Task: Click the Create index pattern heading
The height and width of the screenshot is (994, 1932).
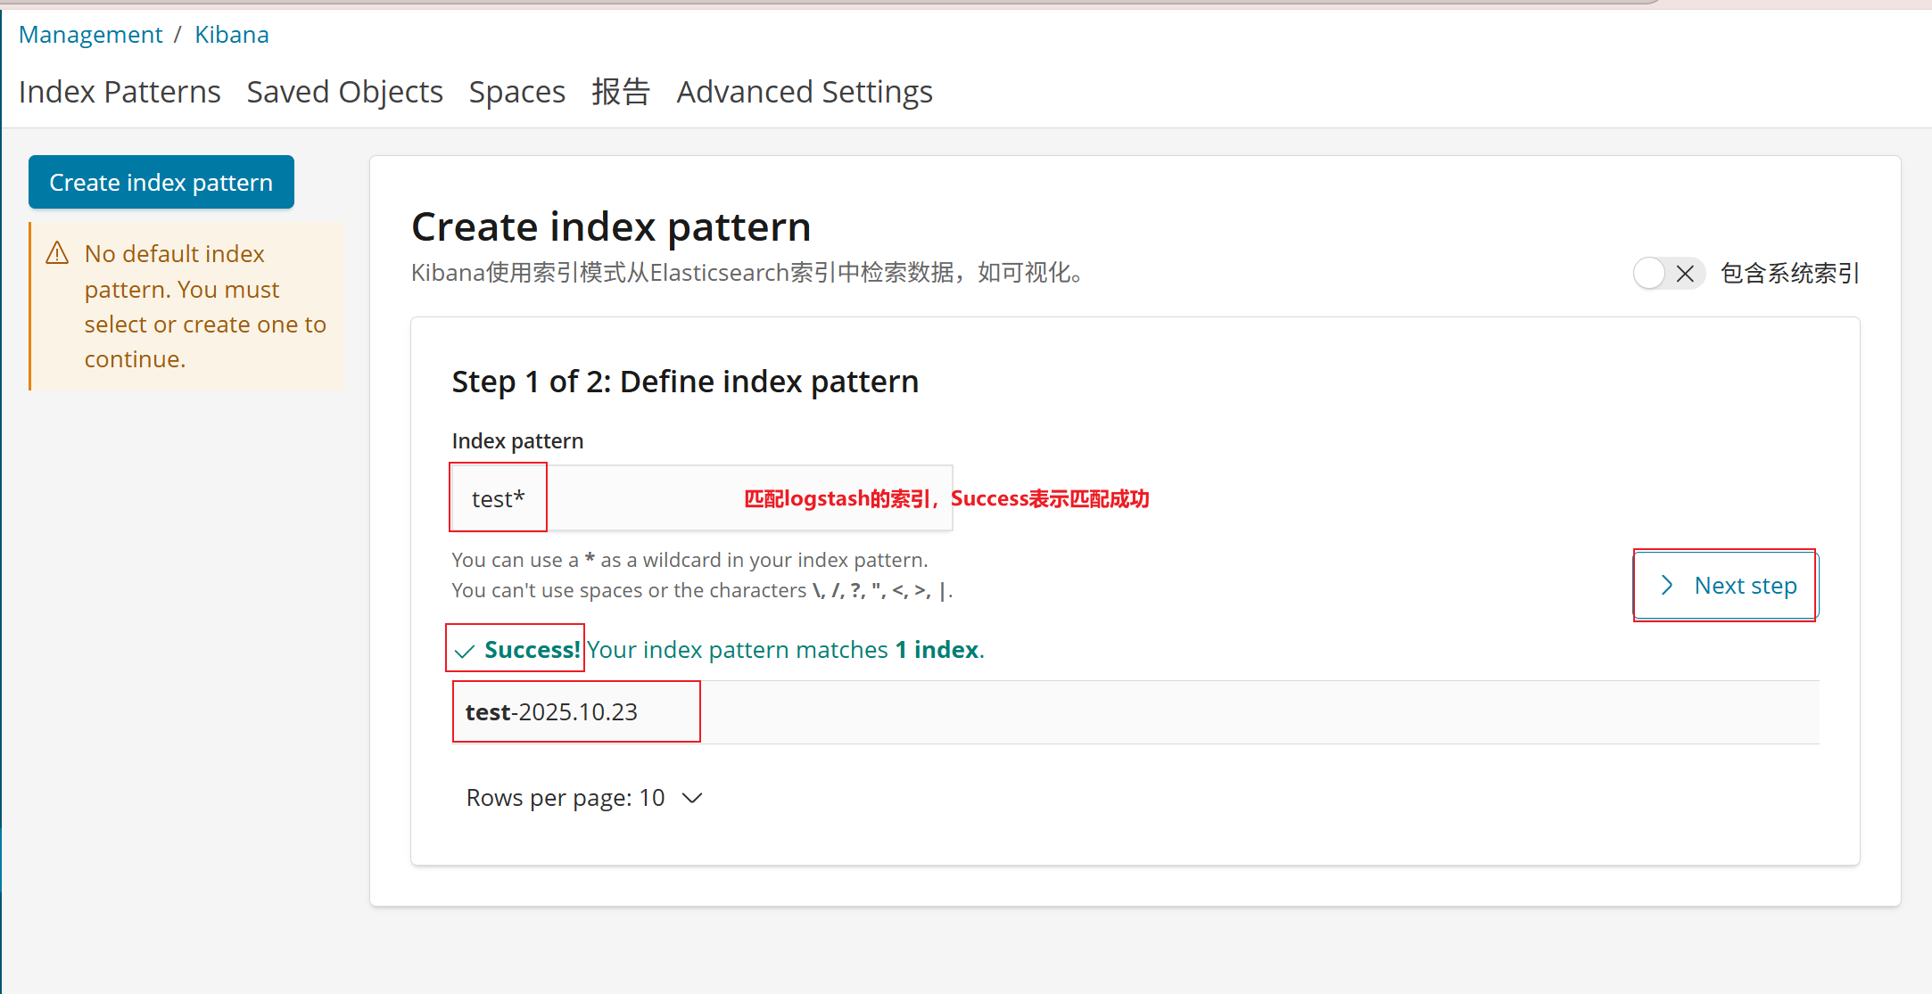Action: click(611, 226)
